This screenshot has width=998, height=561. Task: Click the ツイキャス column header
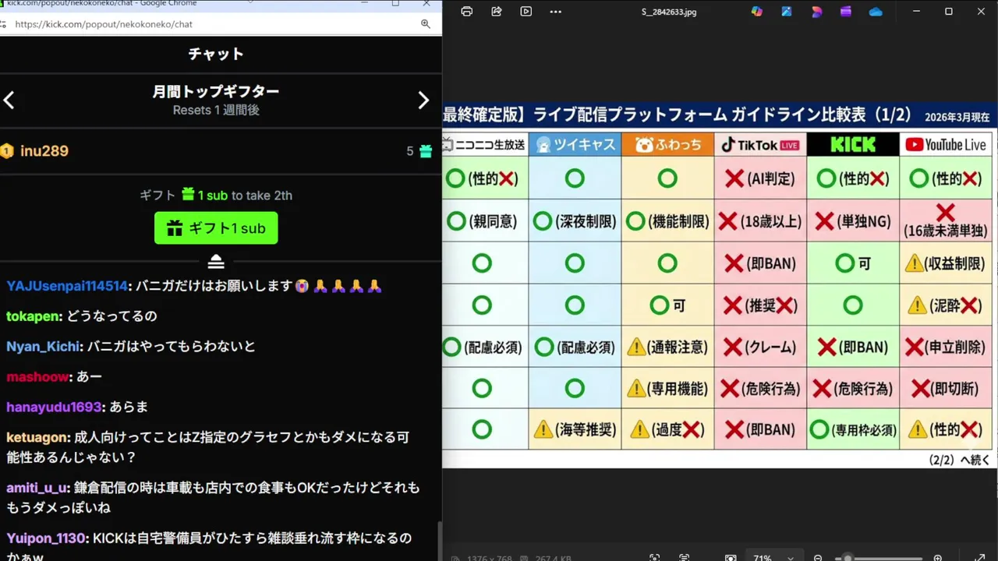tap(575, 145)
